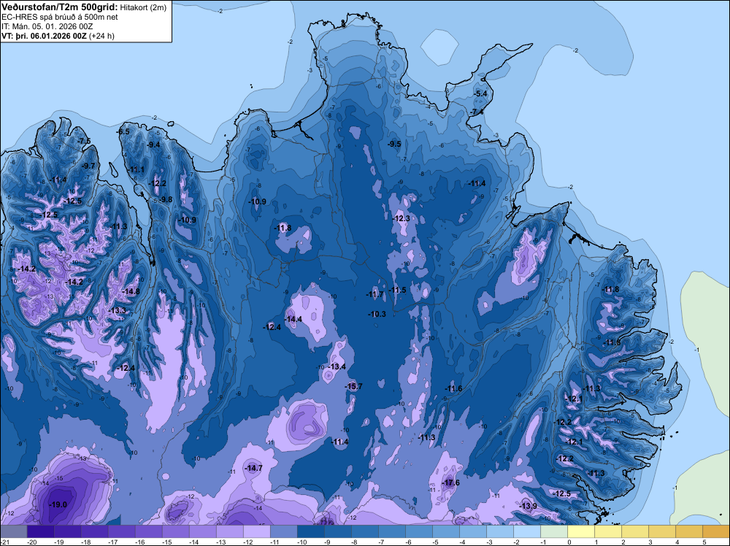Click the -14.4 temperature label
This screenshot has height=546, width=730.
[293, 319]
